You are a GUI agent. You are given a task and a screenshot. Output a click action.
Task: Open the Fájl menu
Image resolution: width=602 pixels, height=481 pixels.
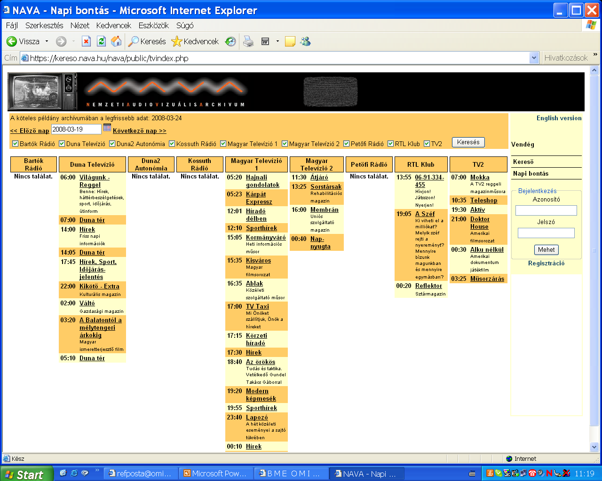coord(12,25)
